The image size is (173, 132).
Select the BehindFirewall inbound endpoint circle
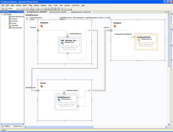click(38, 91)
